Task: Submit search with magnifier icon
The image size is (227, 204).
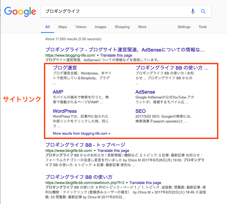Action: pyautogui.click(x=203, y=11)
